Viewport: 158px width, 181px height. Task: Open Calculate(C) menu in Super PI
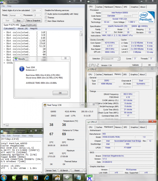point(10,28)
